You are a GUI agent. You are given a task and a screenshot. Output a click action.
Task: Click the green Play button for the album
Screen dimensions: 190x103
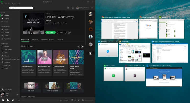(51, 32)
